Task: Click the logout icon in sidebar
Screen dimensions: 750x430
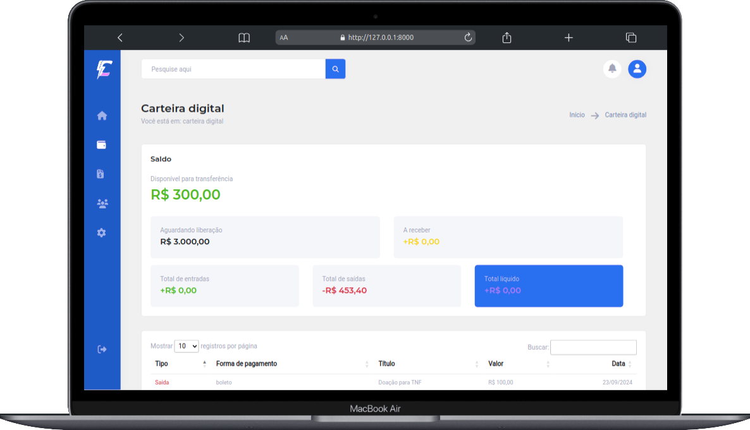Action: pos(102,349)
